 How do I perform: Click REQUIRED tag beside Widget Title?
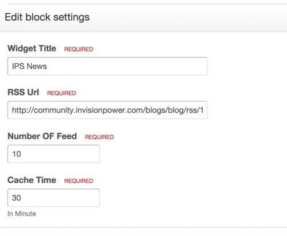click(79, 49)
